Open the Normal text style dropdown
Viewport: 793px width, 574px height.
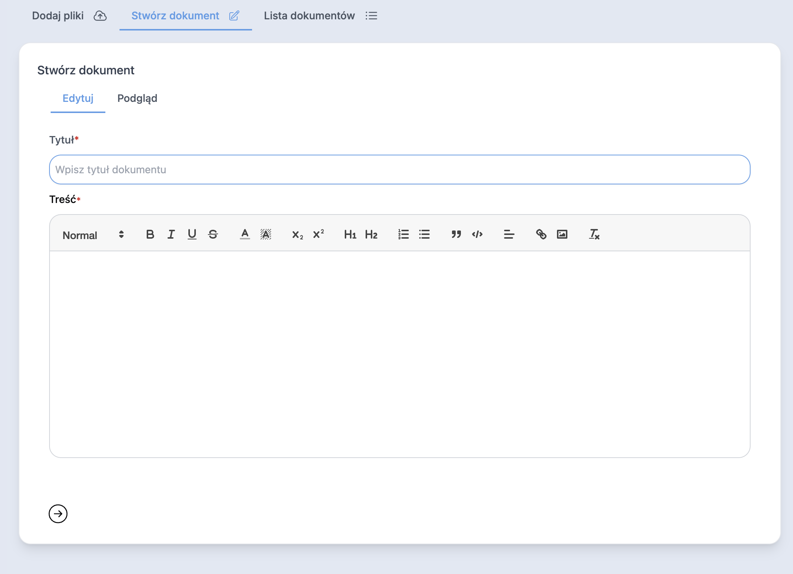93,235
